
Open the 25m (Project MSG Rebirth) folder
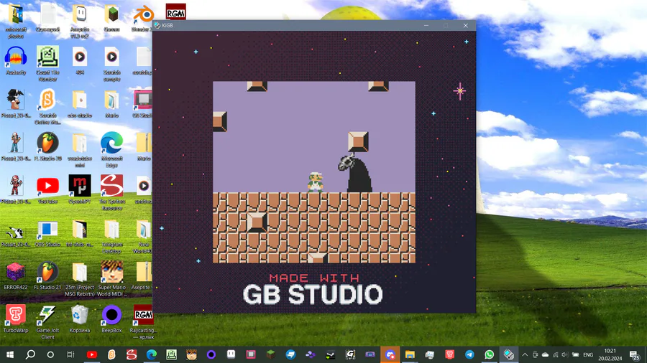pyautogui.click(x=80, y=279)
